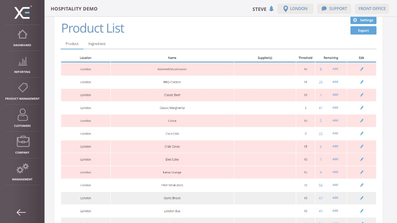This screenshot has height=223, width=397.
Task: Open Management gears section
Action: point(22,172)
